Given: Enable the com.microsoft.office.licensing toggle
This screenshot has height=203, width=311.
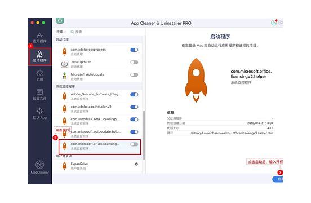Looking at the screenshot, I should click(134, 144).
